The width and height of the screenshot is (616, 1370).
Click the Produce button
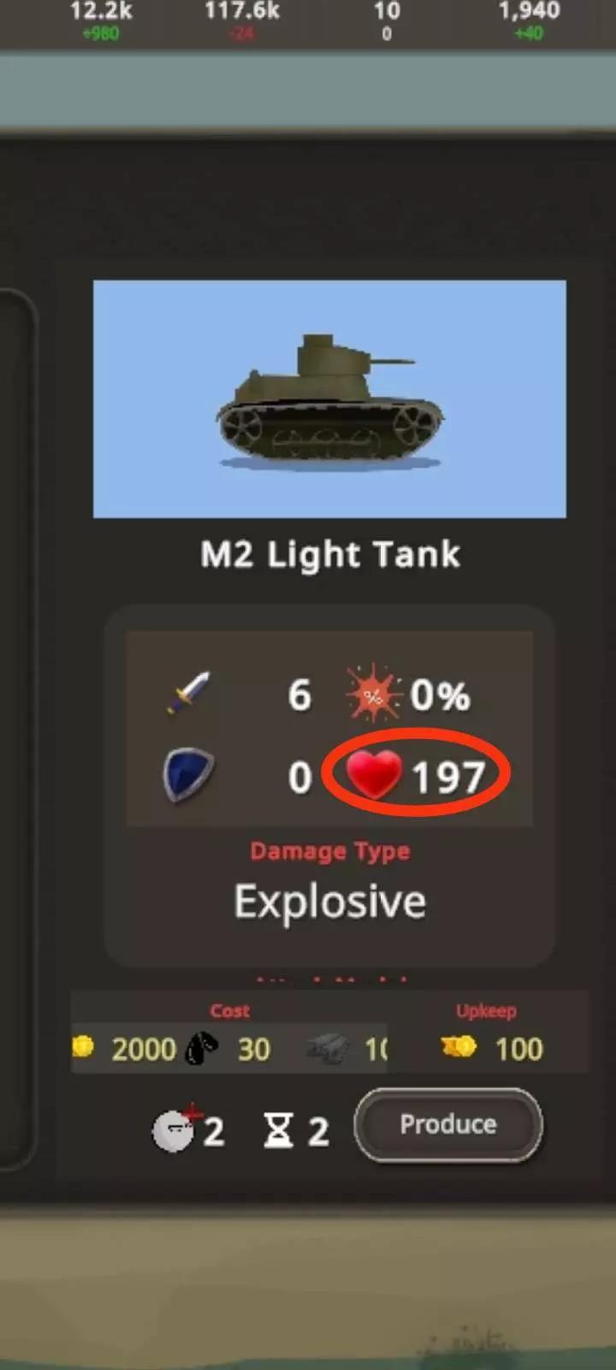click(448, 1125)
